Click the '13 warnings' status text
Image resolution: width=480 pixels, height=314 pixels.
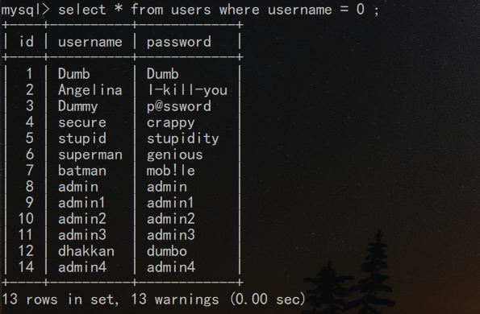click(174, 299)
